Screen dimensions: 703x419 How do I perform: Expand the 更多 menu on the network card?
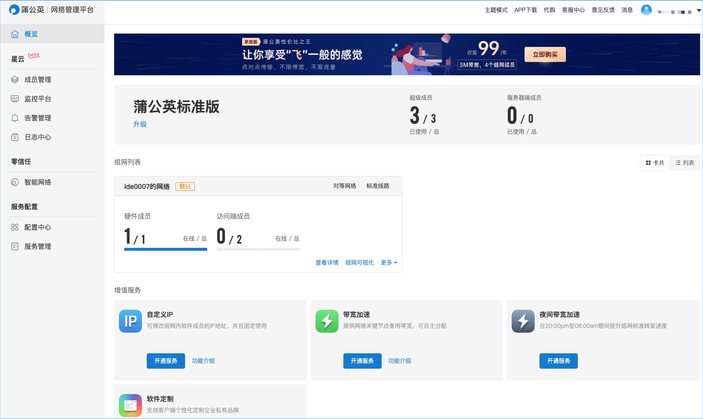point(388,262)
